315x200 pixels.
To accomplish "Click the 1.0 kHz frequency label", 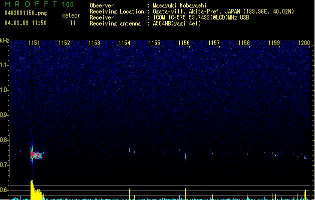I will point(4,90).
